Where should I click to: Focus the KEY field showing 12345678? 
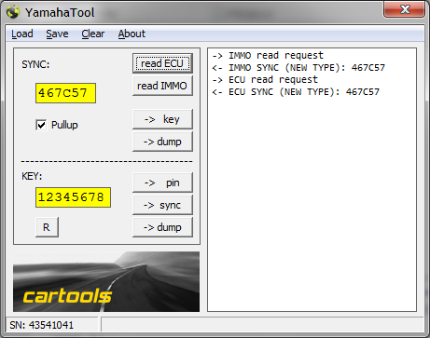click(x=73, y=197)
